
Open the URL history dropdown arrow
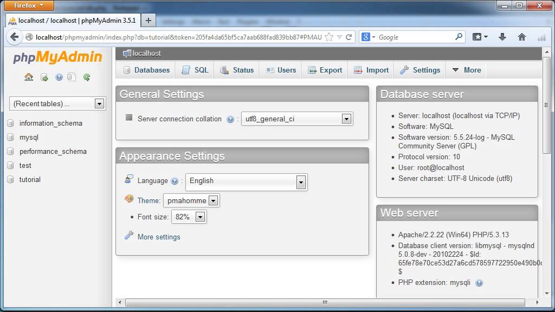coord(339,37)
